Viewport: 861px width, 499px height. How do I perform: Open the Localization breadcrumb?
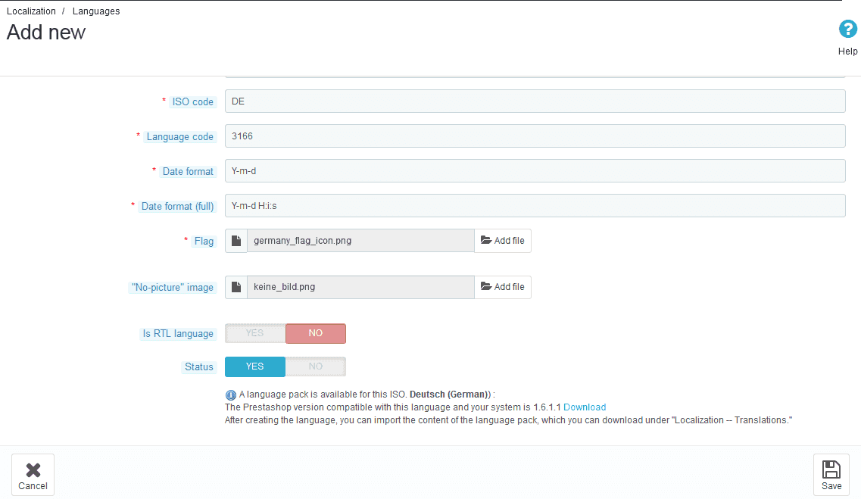coord(31,11)
